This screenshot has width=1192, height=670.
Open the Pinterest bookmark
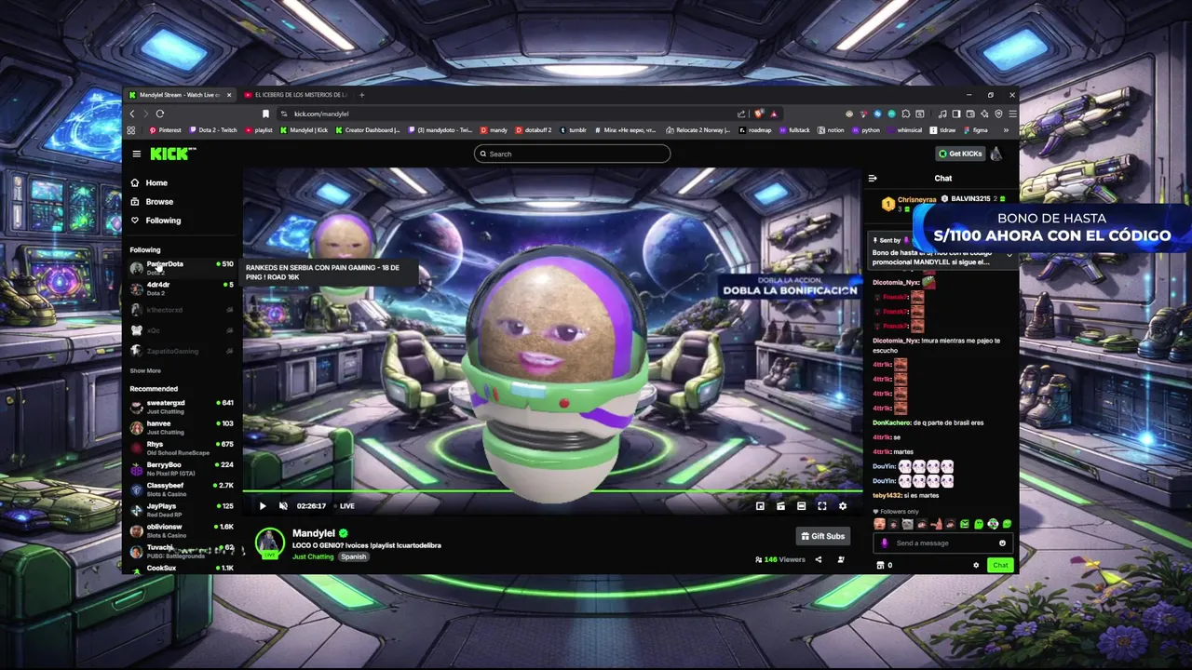(x=165, y=130)
